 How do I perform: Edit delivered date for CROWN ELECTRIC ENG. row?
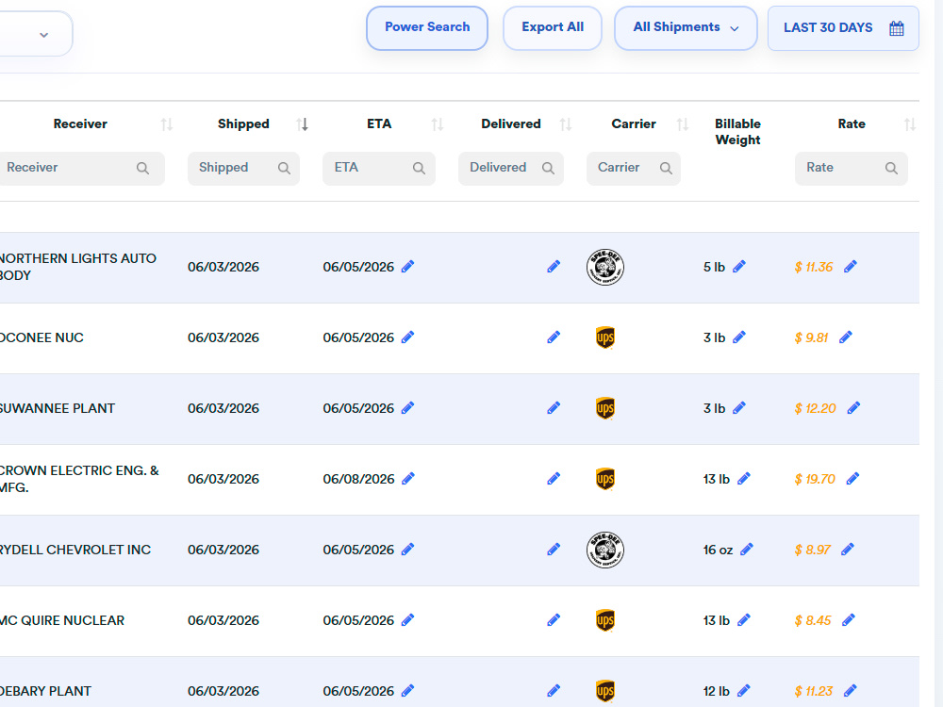(554, 479)
